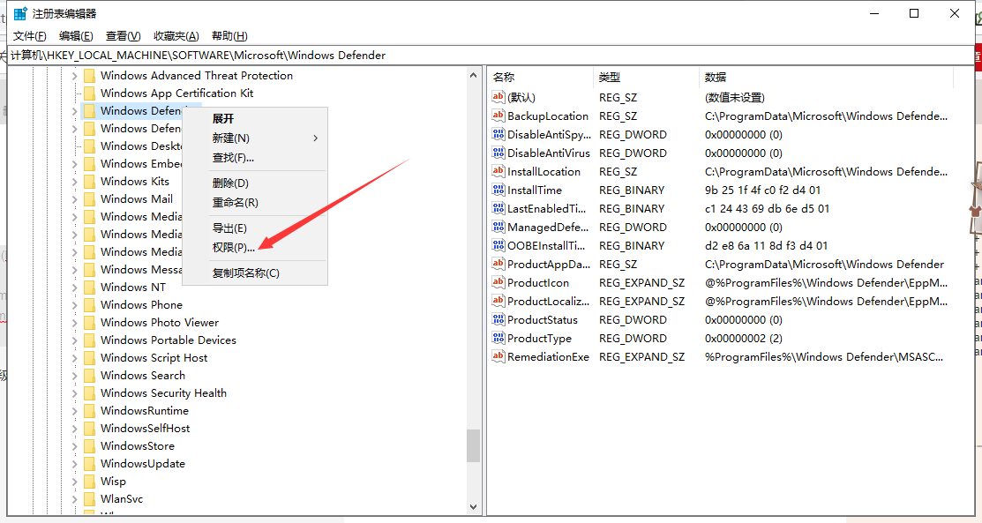Click the string icon of BackupLocation value
The width and height of the screenshot is (982, 523).
(498, 116)
